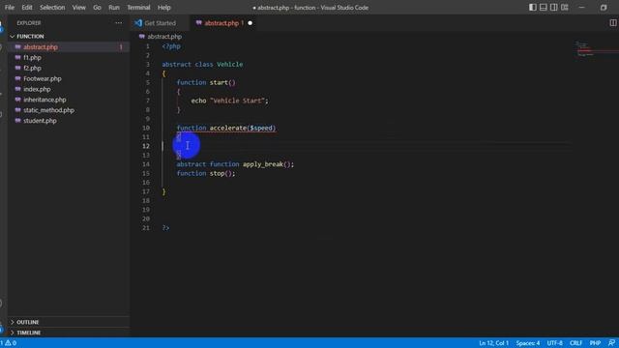Click the PHP file icon beside student.php
The height and width of the screenshot is (348, 619).
point(17,121)
